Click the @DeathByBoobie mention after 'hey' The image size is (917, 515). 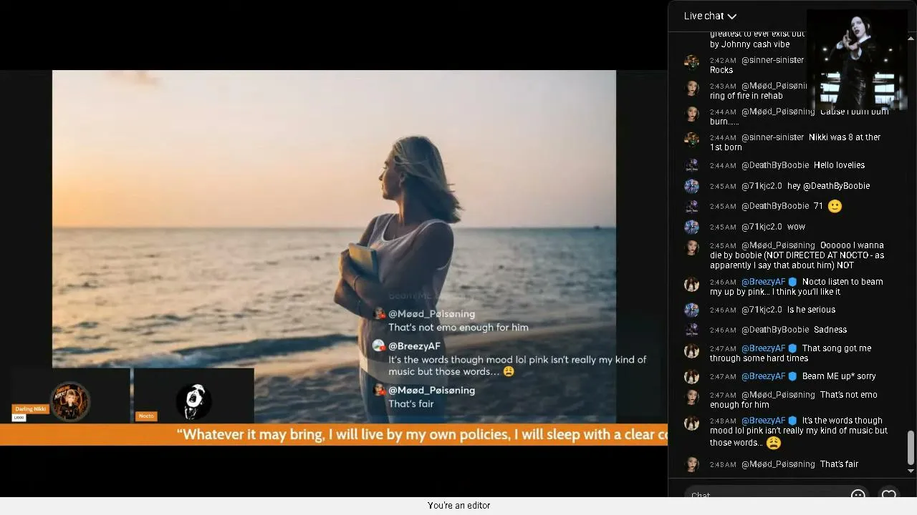[836, 186]
